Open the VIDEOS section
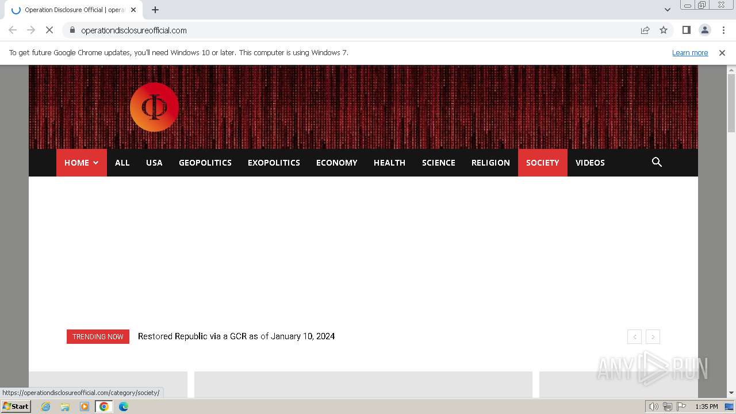This screenshot has width=736, height=414. pyautogui.click(x=590, y=163)
